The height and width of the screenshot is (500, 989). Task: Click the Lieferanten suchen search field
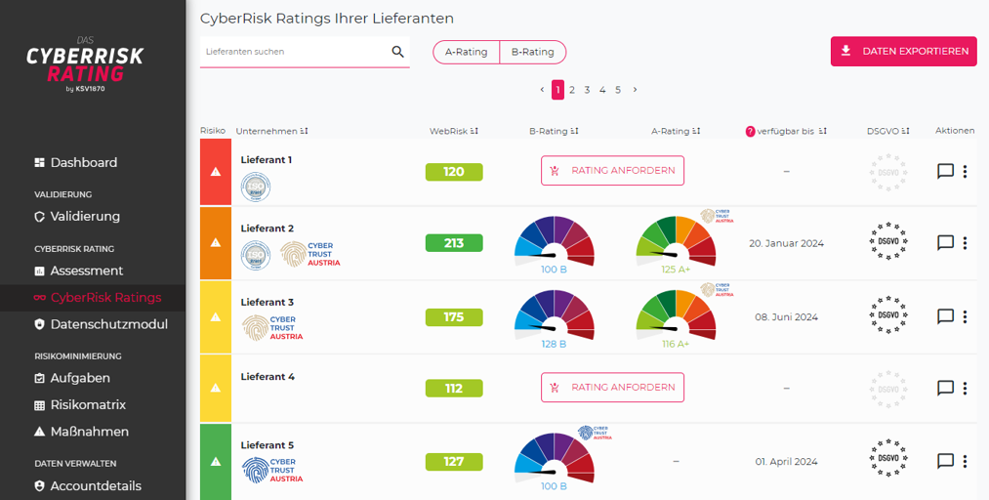pos(293,52)
